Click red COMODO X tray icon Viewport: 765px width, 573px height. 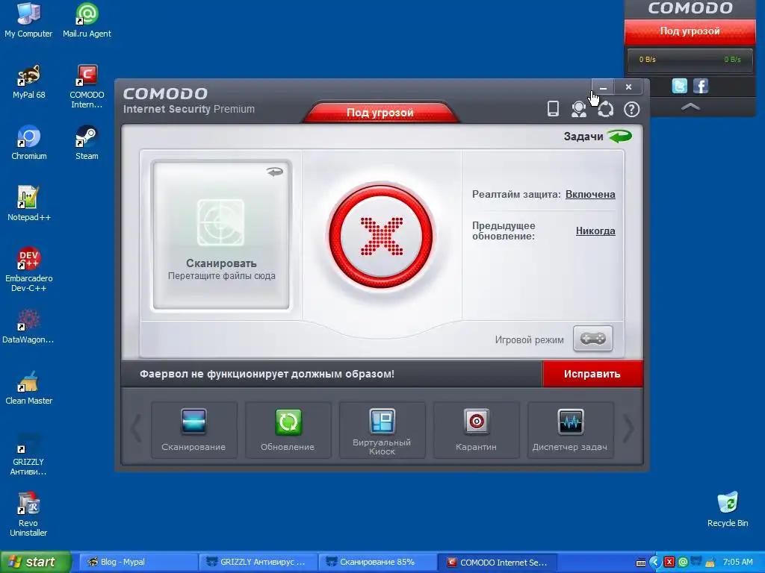coord(669,563)
